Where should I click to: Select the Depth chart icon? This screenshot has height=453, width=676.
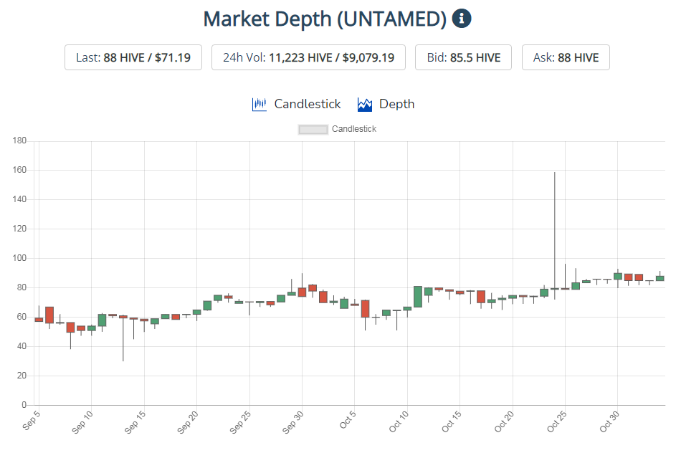365,105
